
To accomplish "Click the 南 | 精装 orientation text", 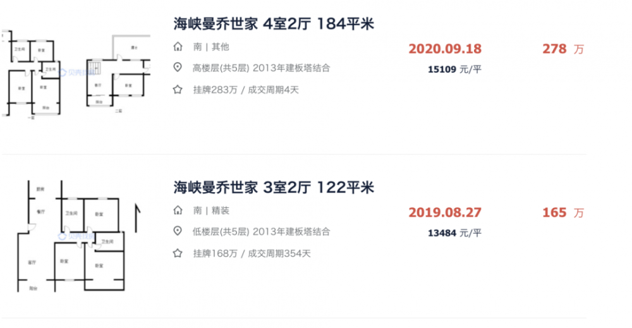I will tap(210, 210).
